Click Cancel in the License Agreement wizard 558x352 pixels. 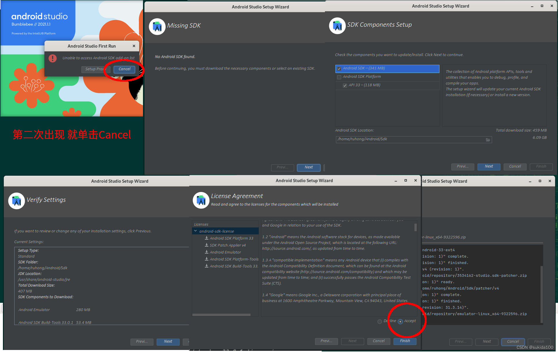pyautogui.click(x=379, y=341)
